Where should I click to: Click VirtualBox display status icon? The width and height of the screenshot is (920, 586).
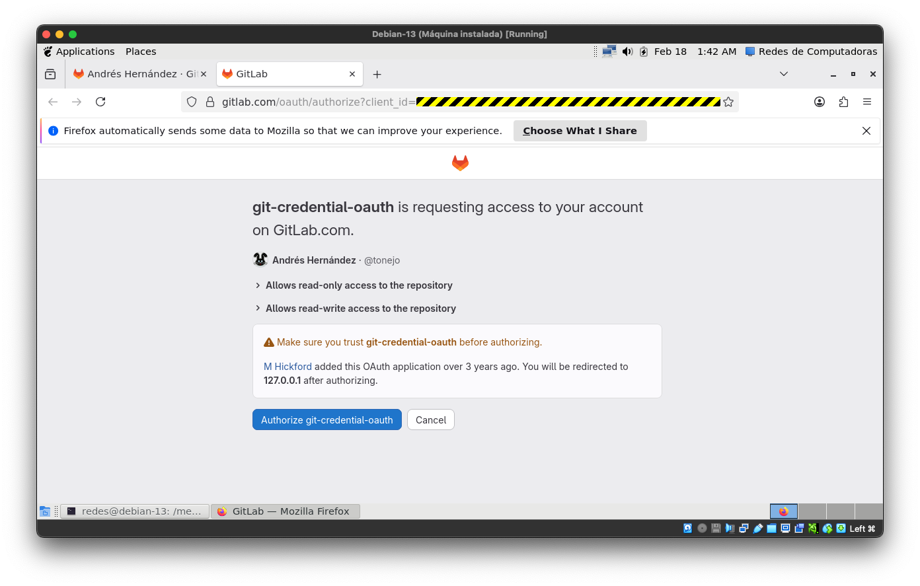pos(785,529)
